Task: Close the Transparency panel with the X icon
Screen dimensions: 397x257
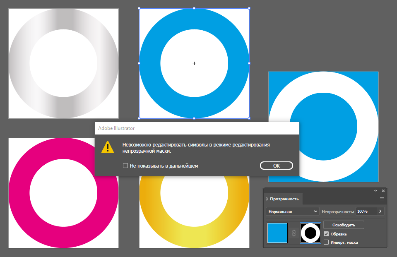Action: 383,191
